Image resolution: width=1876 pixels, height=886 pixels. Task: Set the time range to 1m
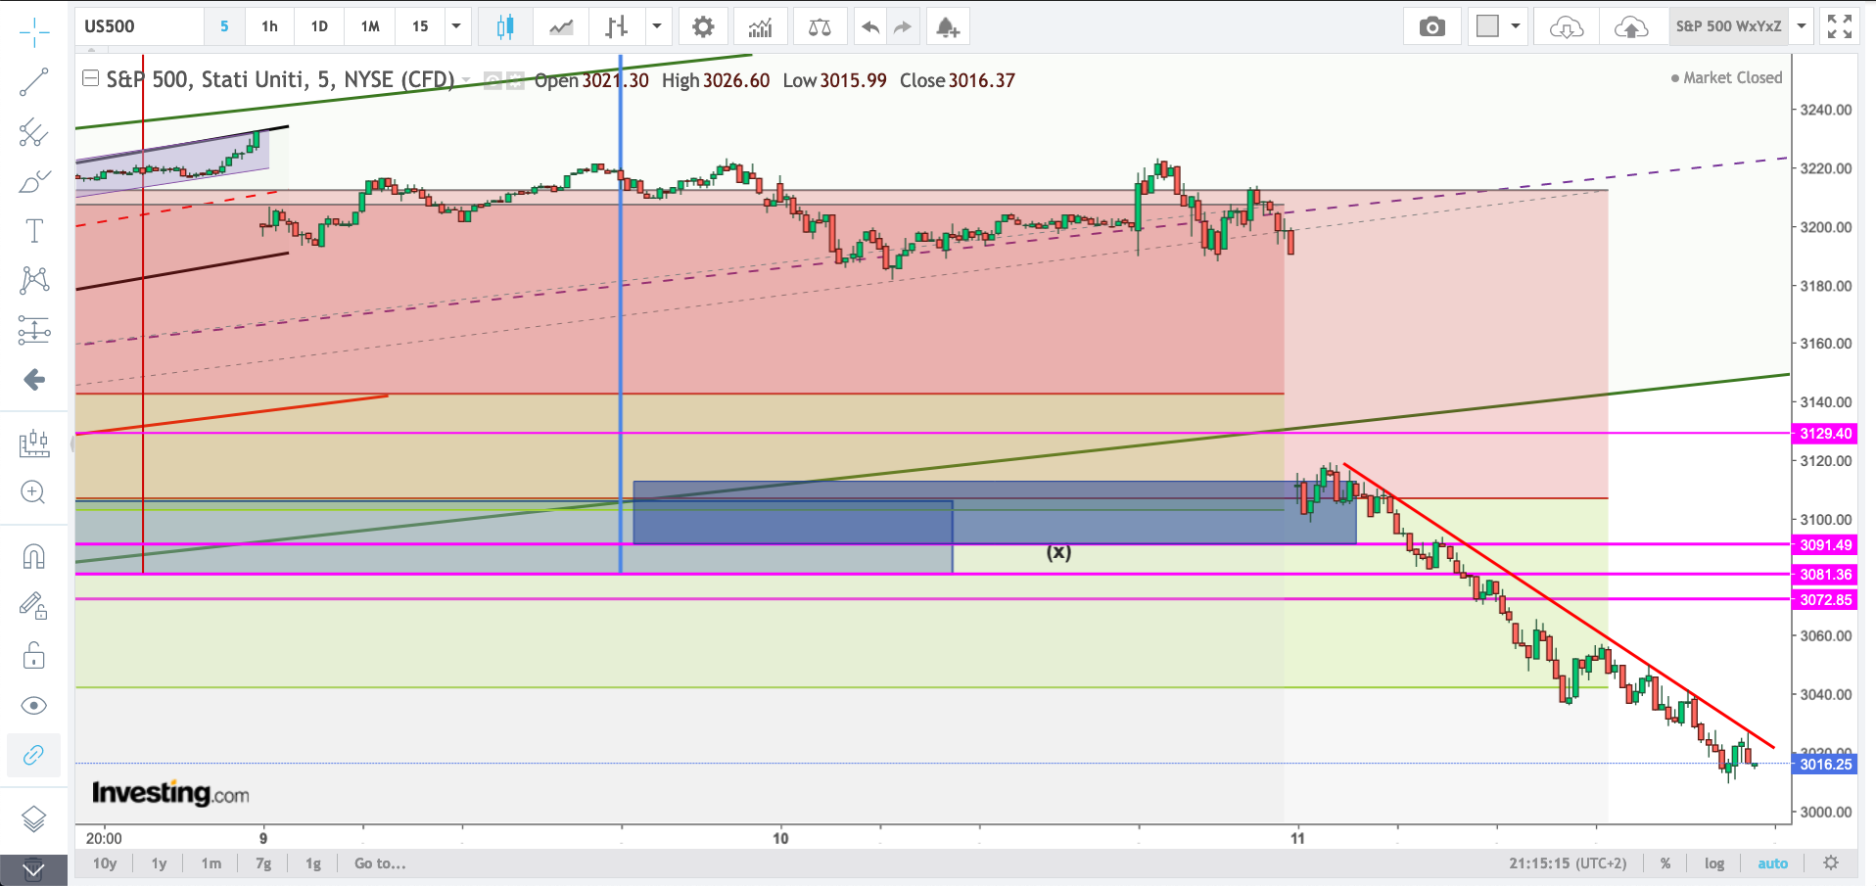211,863
